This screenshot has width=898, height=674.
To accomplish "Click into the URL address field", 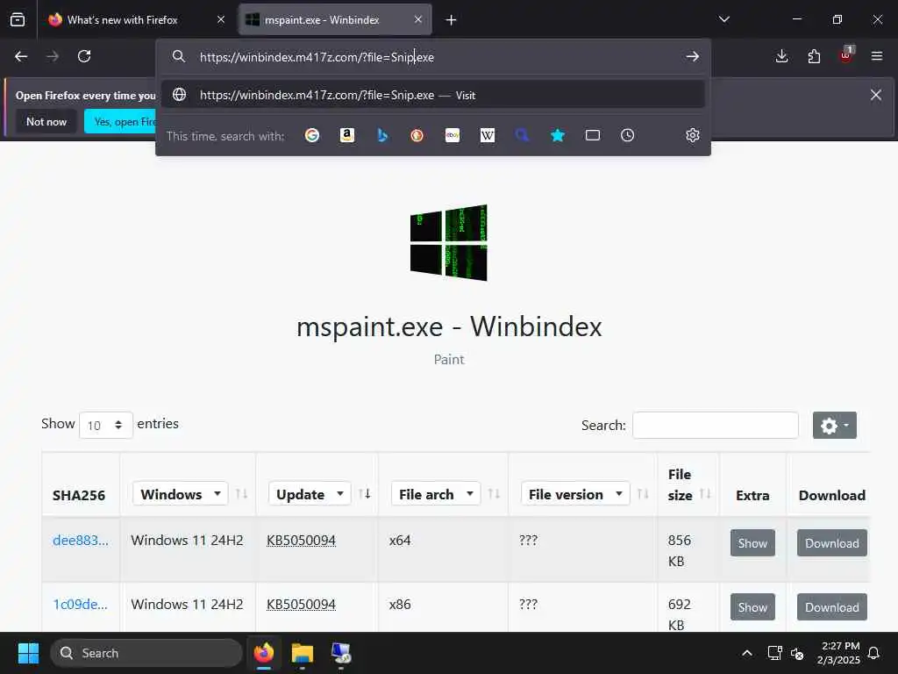I will click(x=435, y=57).
